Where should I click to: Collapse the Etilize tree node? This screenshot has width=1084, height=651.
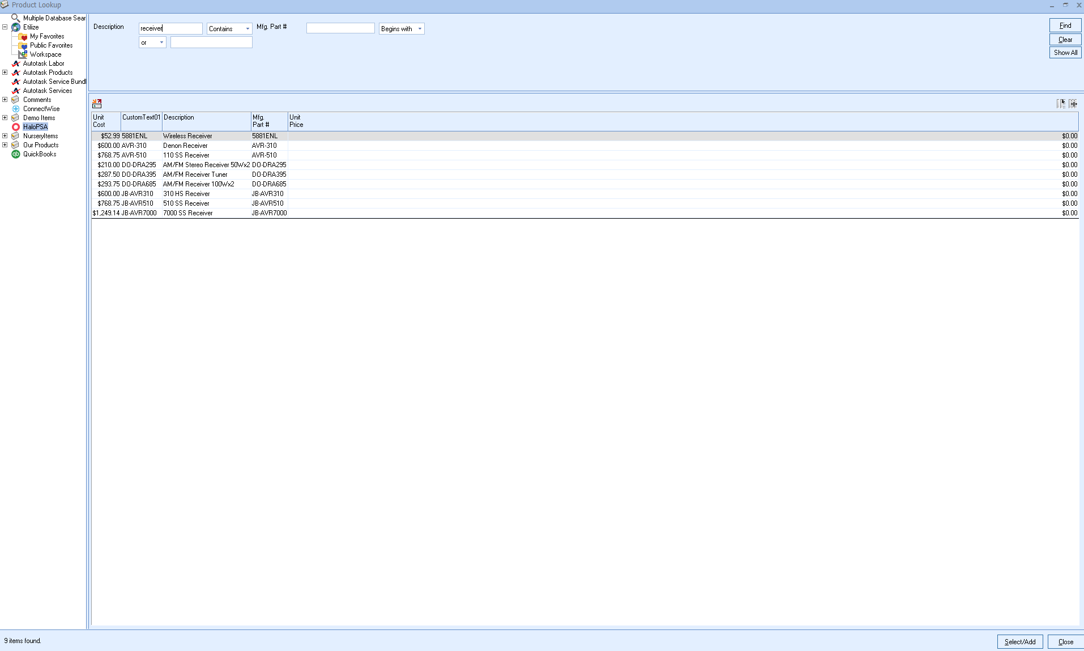(x=5, y=27)
